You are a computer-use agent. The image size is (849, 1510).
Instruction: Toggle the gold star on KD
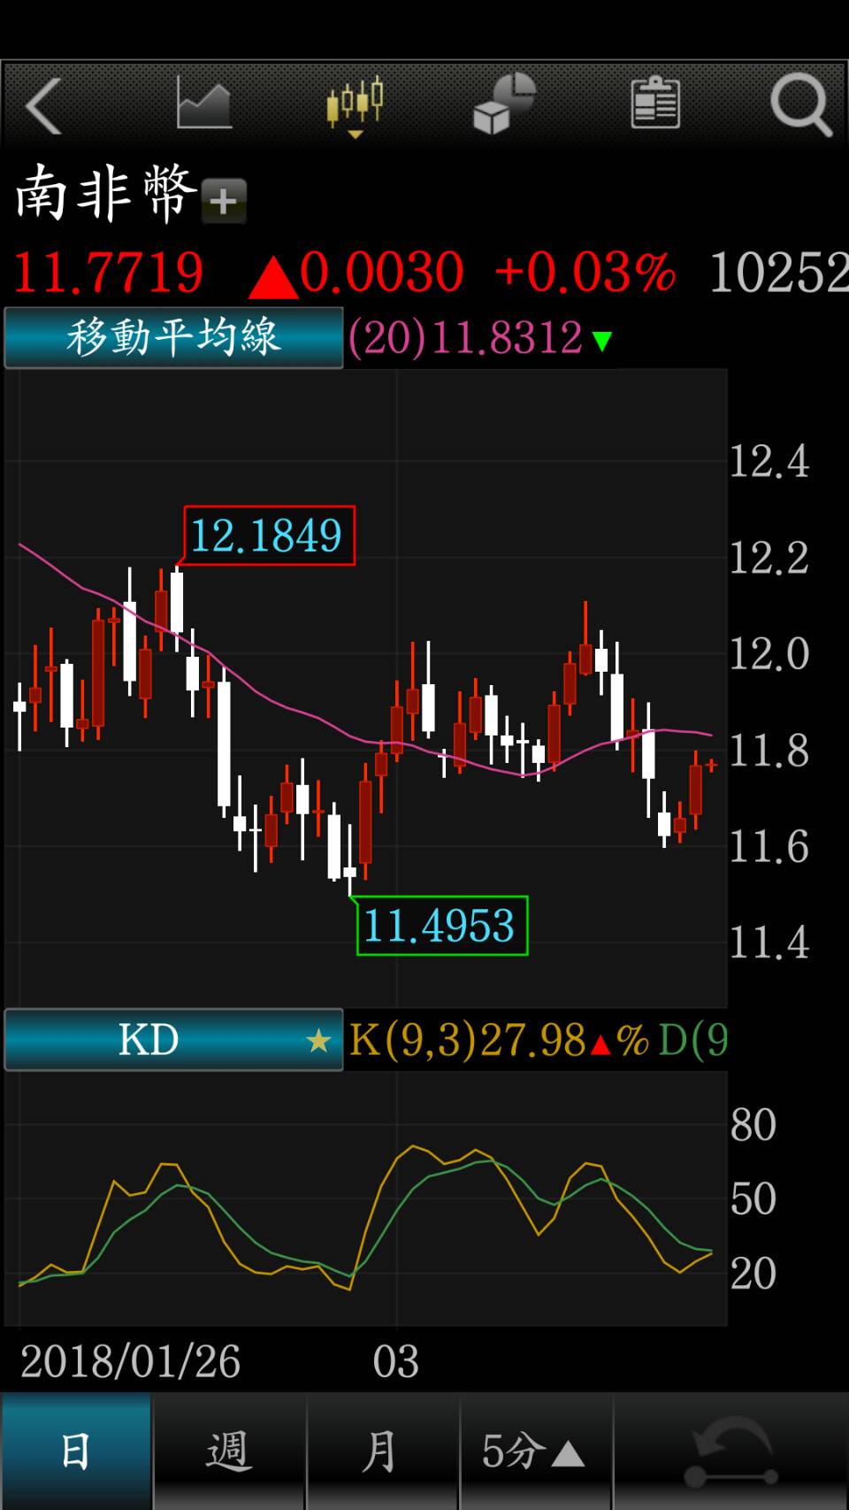tap(318, 1041)
